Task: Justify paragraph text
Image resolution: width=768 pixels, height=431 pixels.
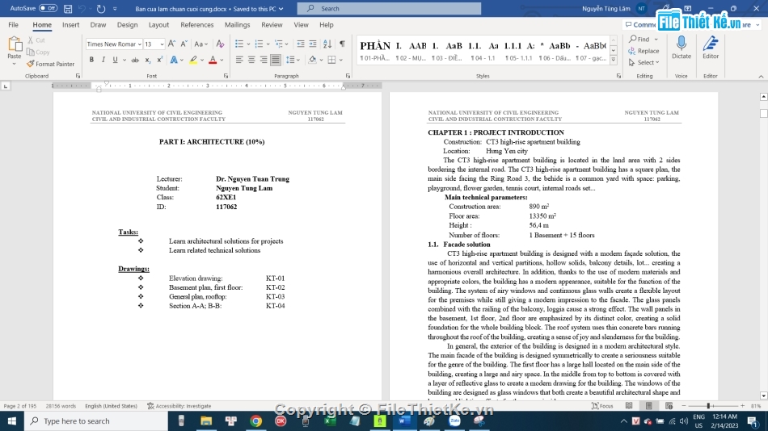Action: [x=276, y=60]
